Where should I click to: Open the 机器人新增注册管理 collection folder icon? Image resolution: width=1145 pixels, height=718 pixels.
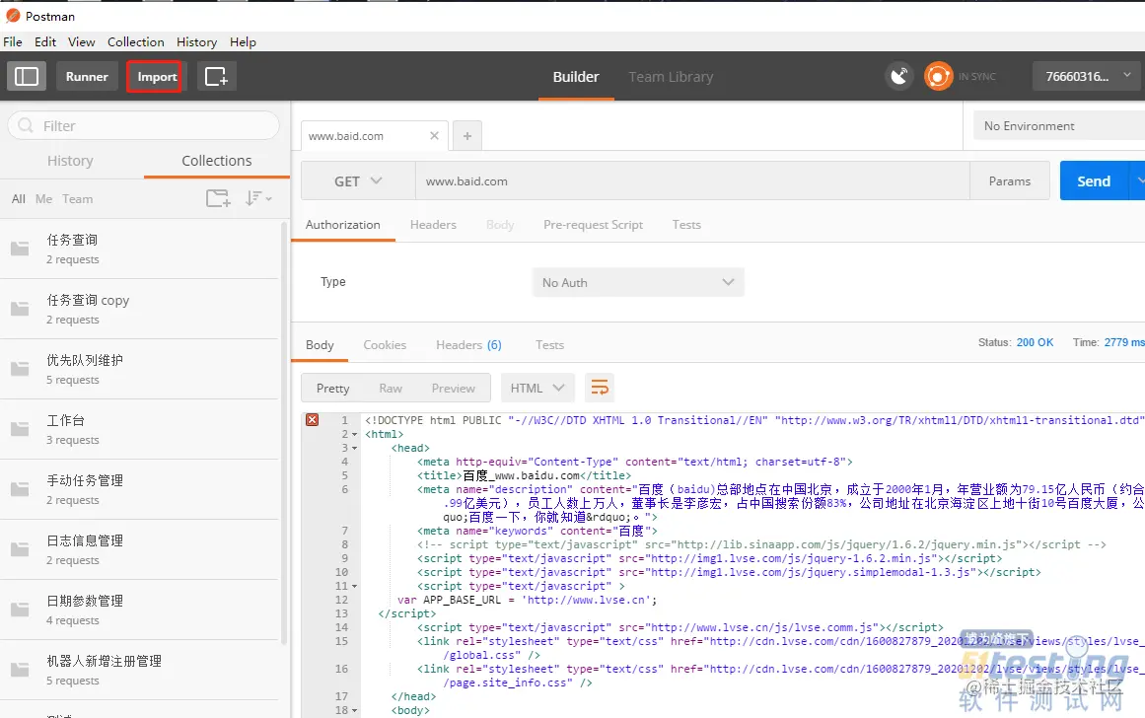pos(20,669)
